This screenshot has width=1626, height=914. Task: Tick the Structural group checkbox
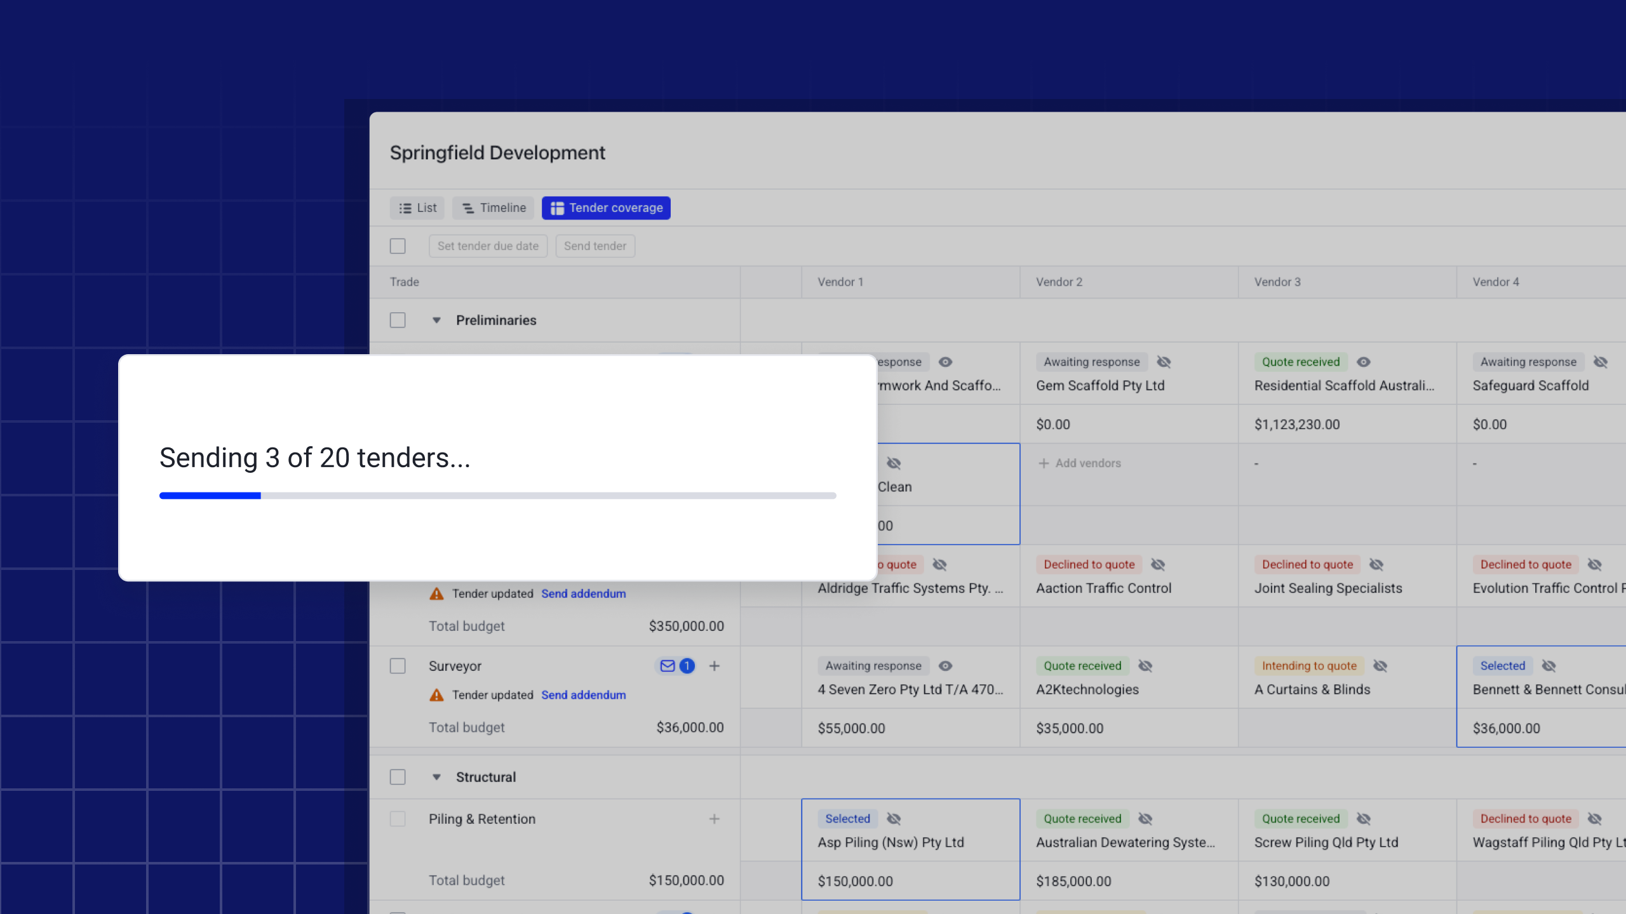[398, 777]
